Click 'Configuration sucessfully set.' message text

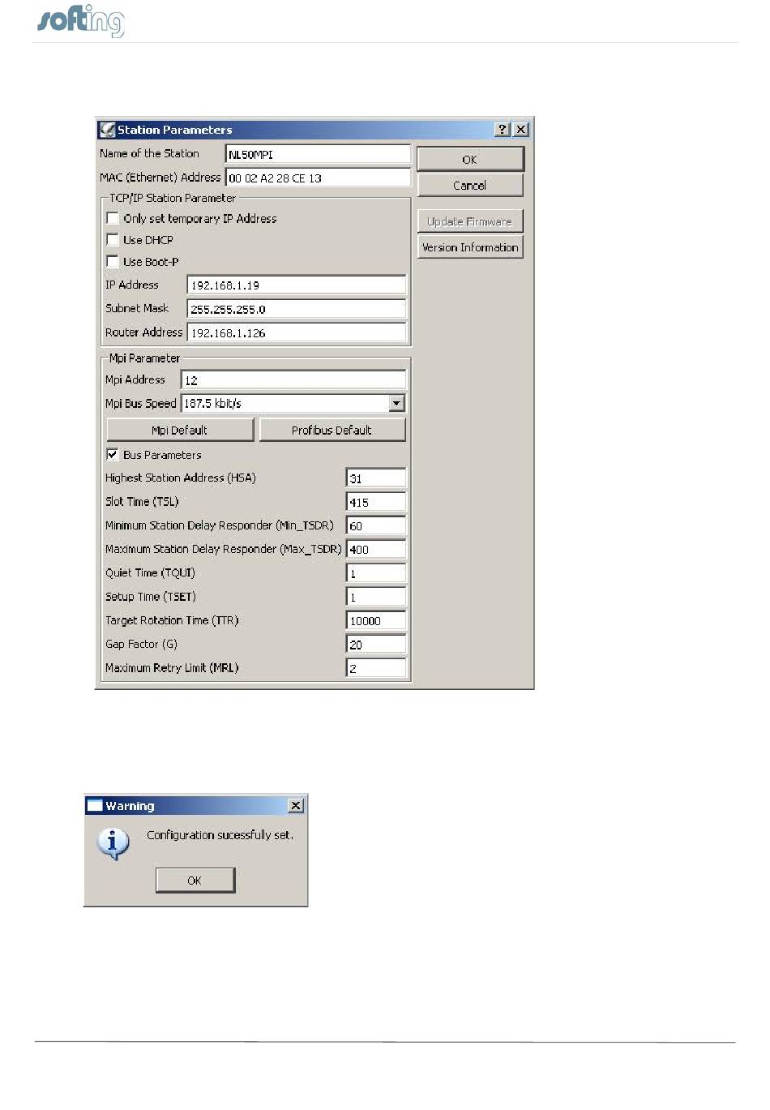pos(220,834)
